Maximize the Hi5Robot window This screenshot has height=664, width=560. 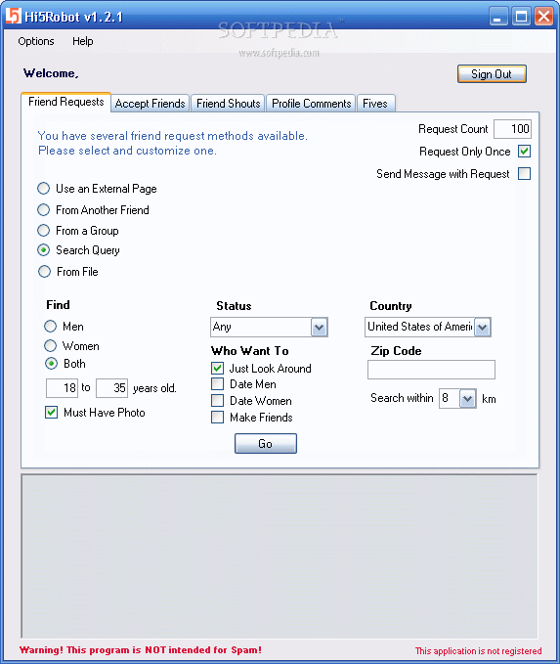click(521, 17)
